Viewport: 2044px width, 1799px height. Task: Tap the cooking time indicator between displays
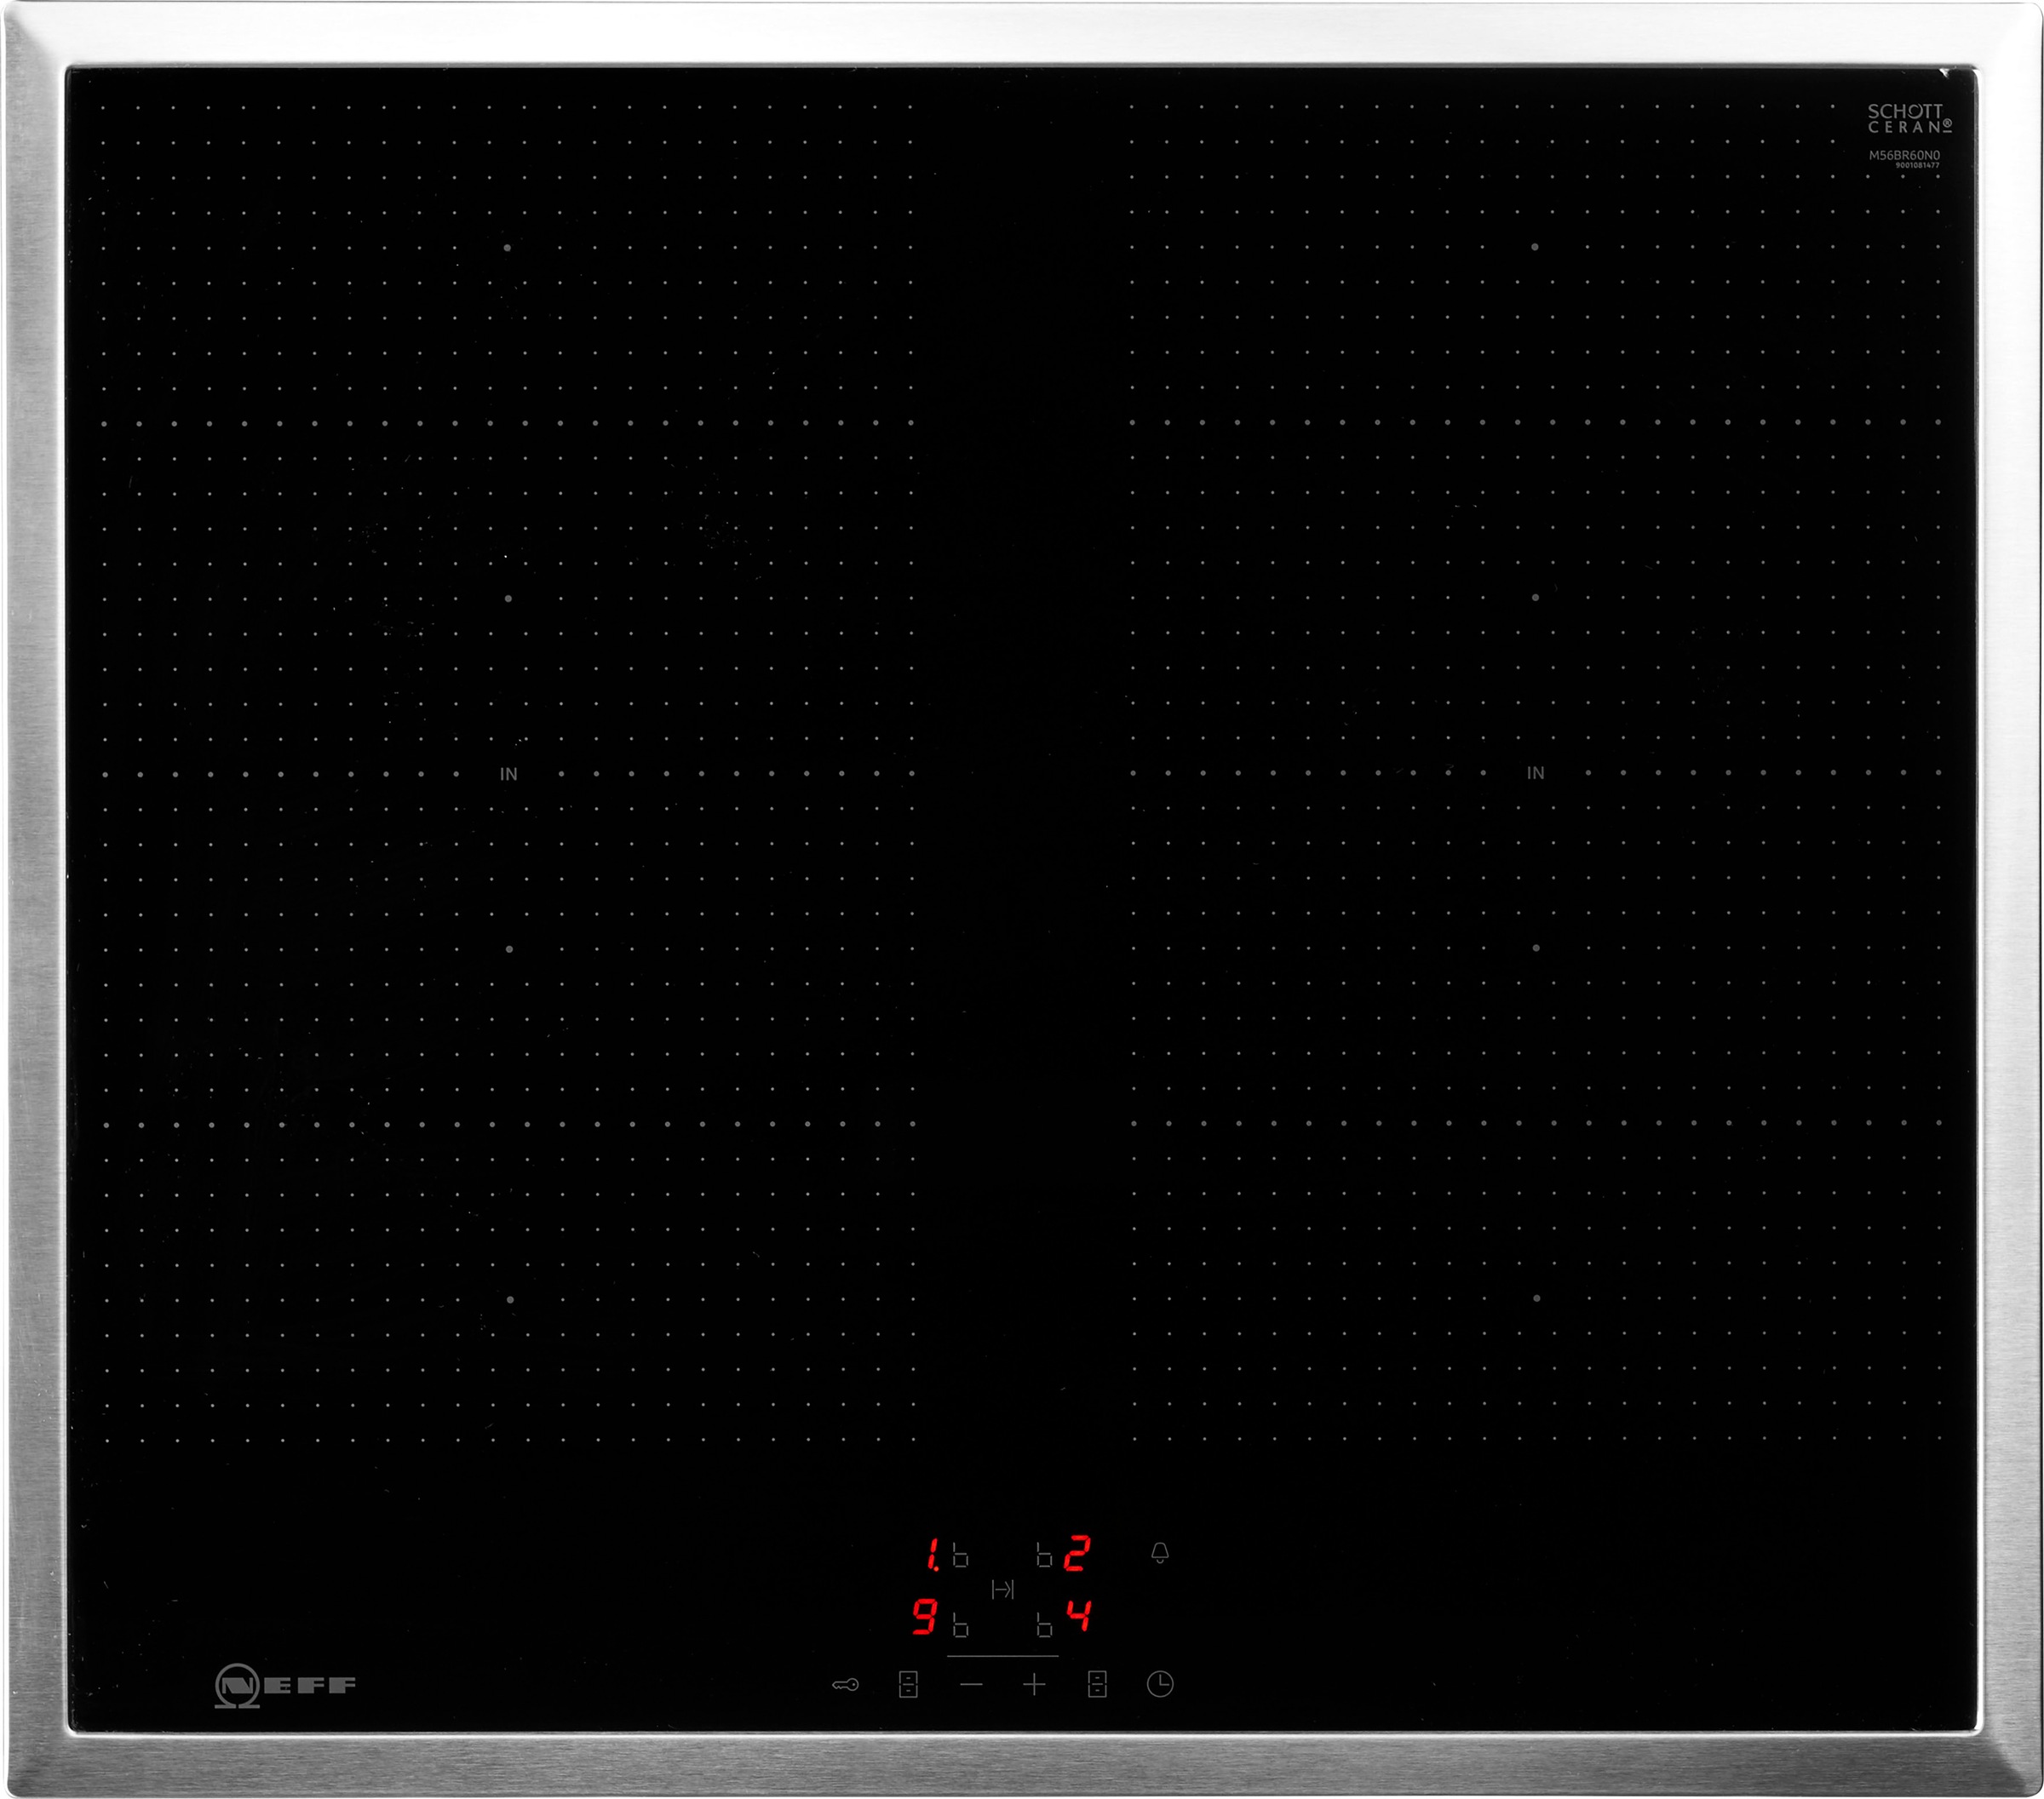(x=1002, y=1589)
